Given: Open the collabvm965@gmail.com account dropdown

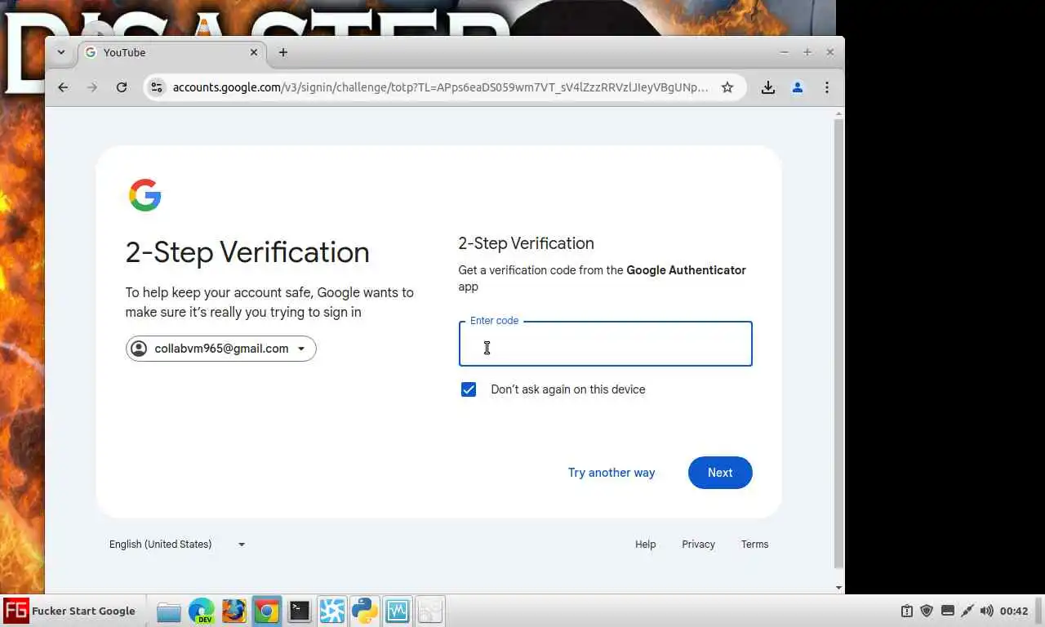Looking at the screenshot, I should pos(221,349).
